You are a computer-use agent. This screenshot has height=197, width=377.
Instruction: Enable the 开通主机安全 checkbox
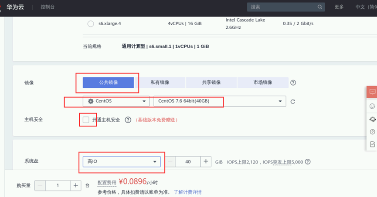click(86, 120)
